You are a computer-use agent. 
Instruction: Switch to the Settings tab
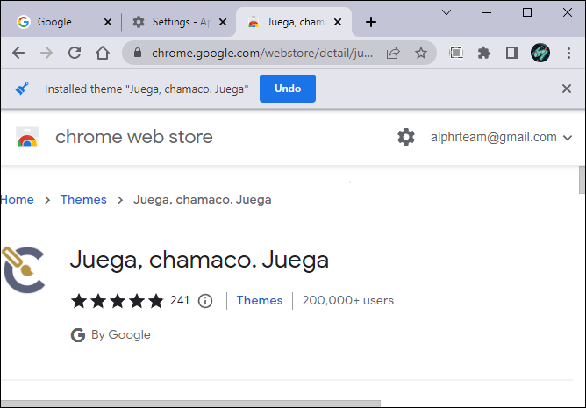tap(179, 22)
